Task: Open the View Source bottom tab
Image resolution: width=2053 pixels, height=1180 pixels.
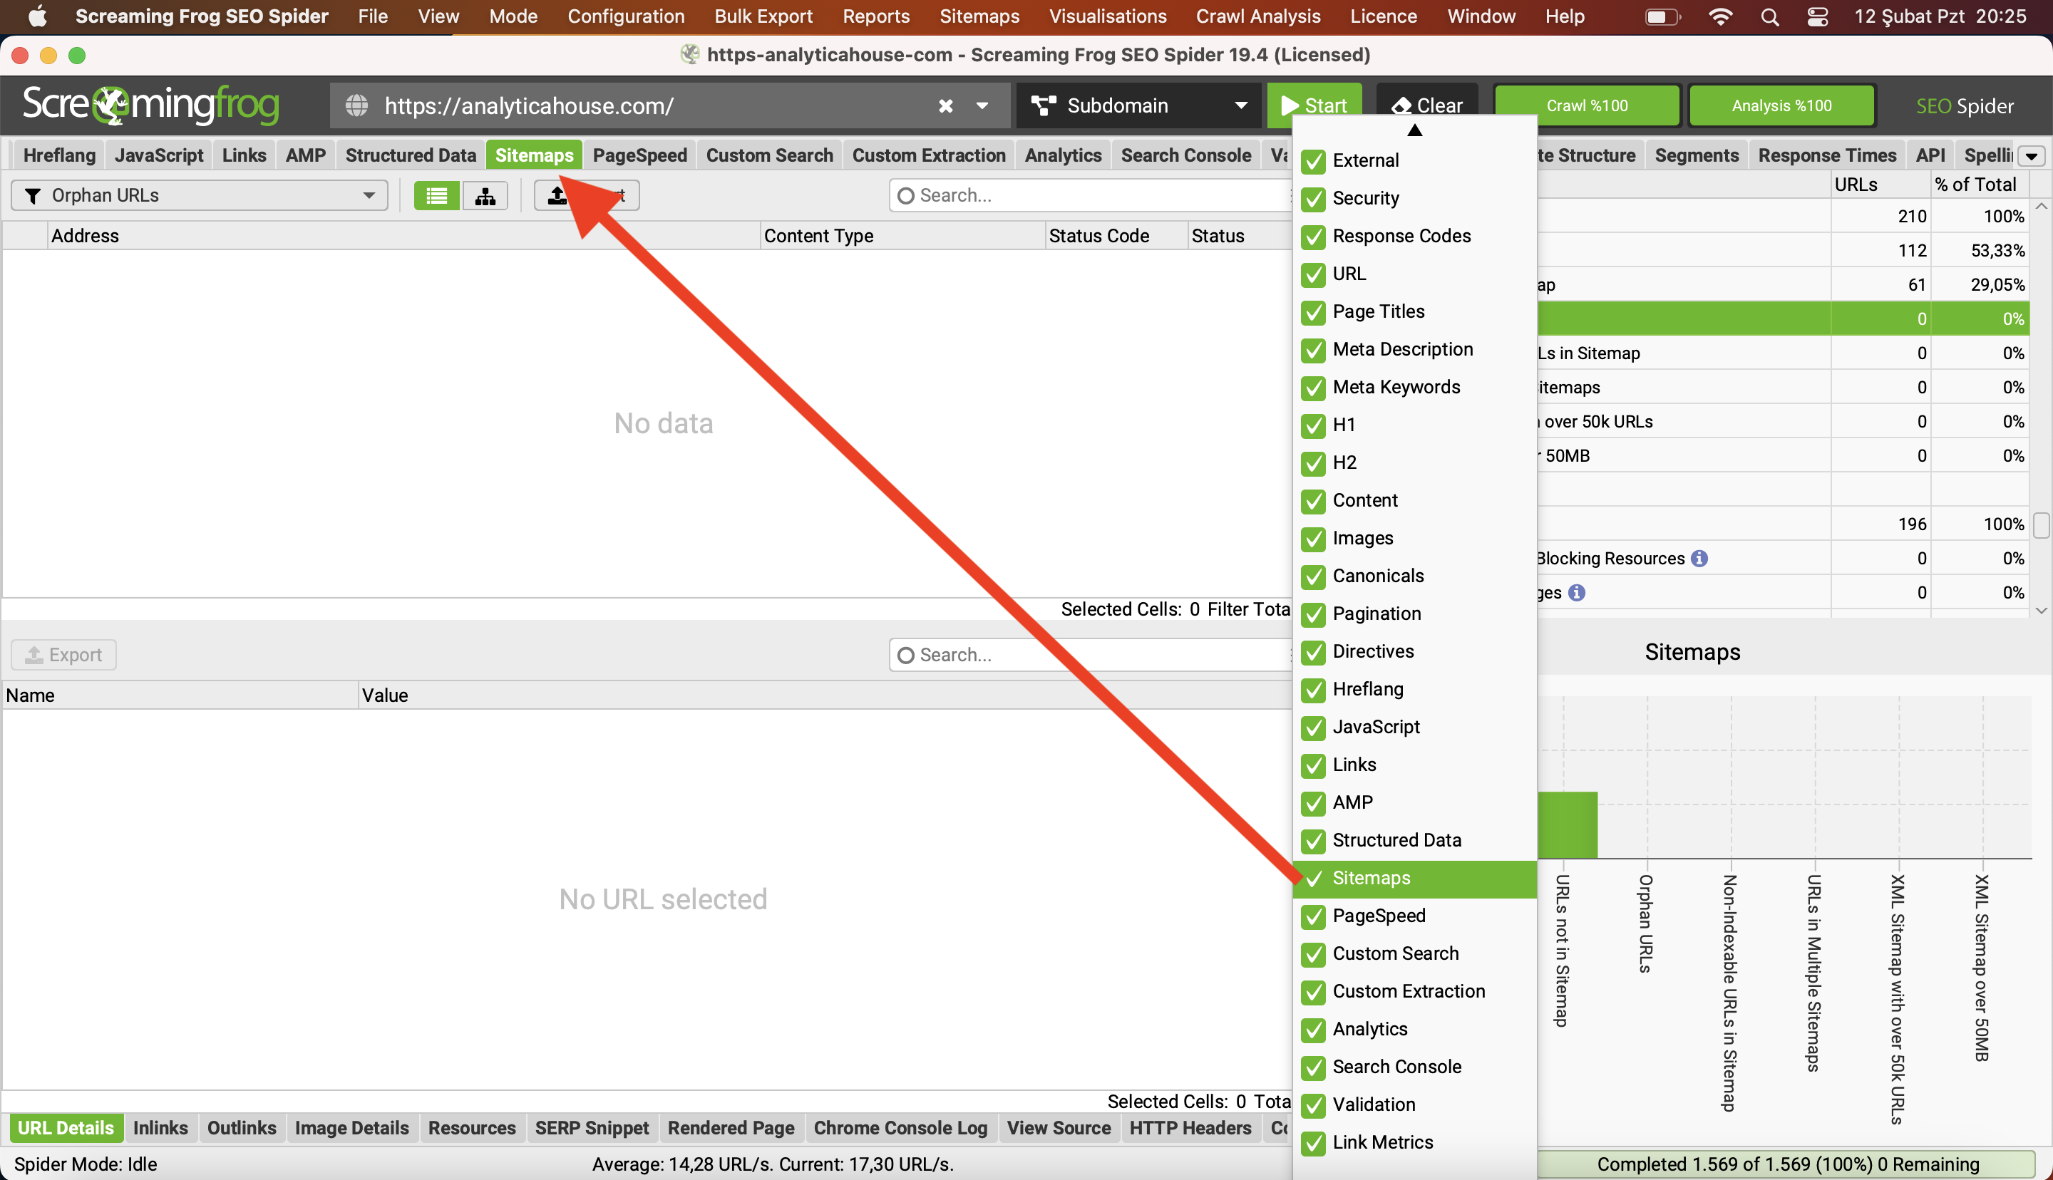Action: coord(1059,1128)
